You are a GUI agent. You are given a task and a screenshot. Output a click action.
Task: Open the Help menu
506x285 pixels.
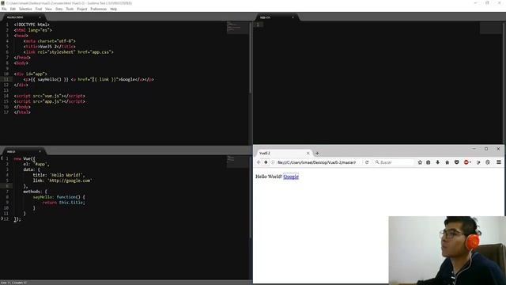pos(113,9)
